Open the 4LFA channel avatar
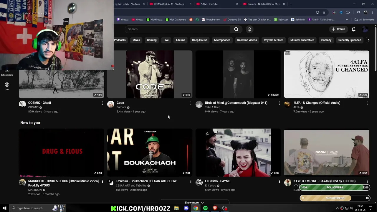This screenshot has height=212, width=377. 287,104
